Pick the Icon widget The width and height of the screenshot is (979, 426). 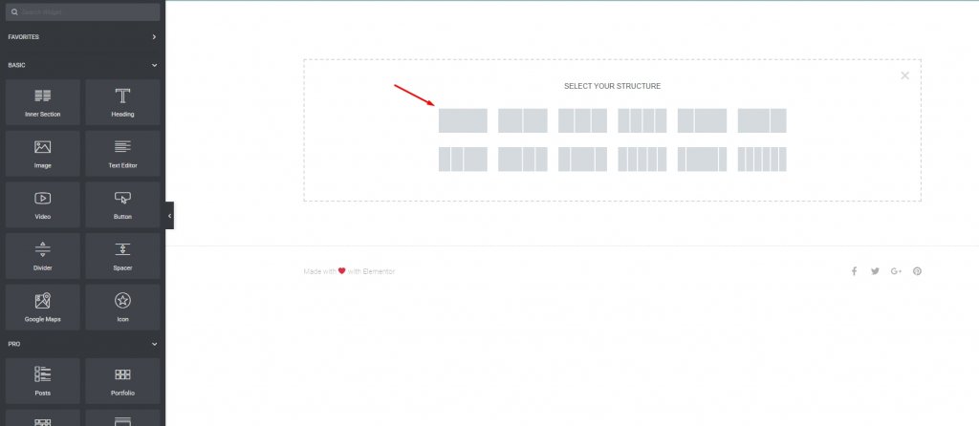(x=122, y=307)
